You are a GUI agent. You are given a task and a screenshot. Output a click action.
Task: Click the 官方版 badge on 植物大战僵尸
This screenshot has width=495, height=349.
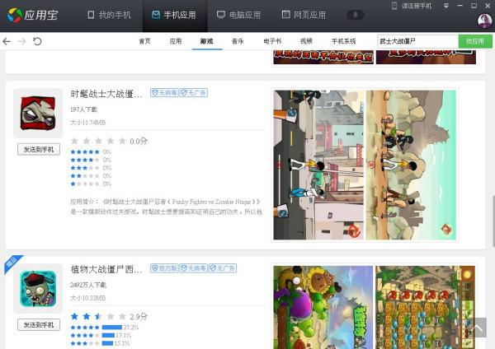click(164, 268)
